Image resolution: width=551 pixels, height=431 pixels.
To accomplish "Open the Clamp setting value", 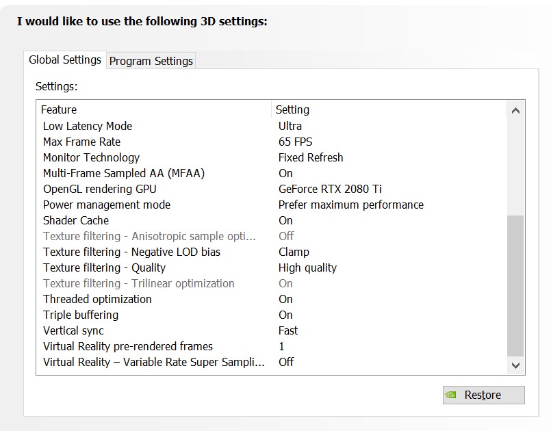I will (294, 252).
